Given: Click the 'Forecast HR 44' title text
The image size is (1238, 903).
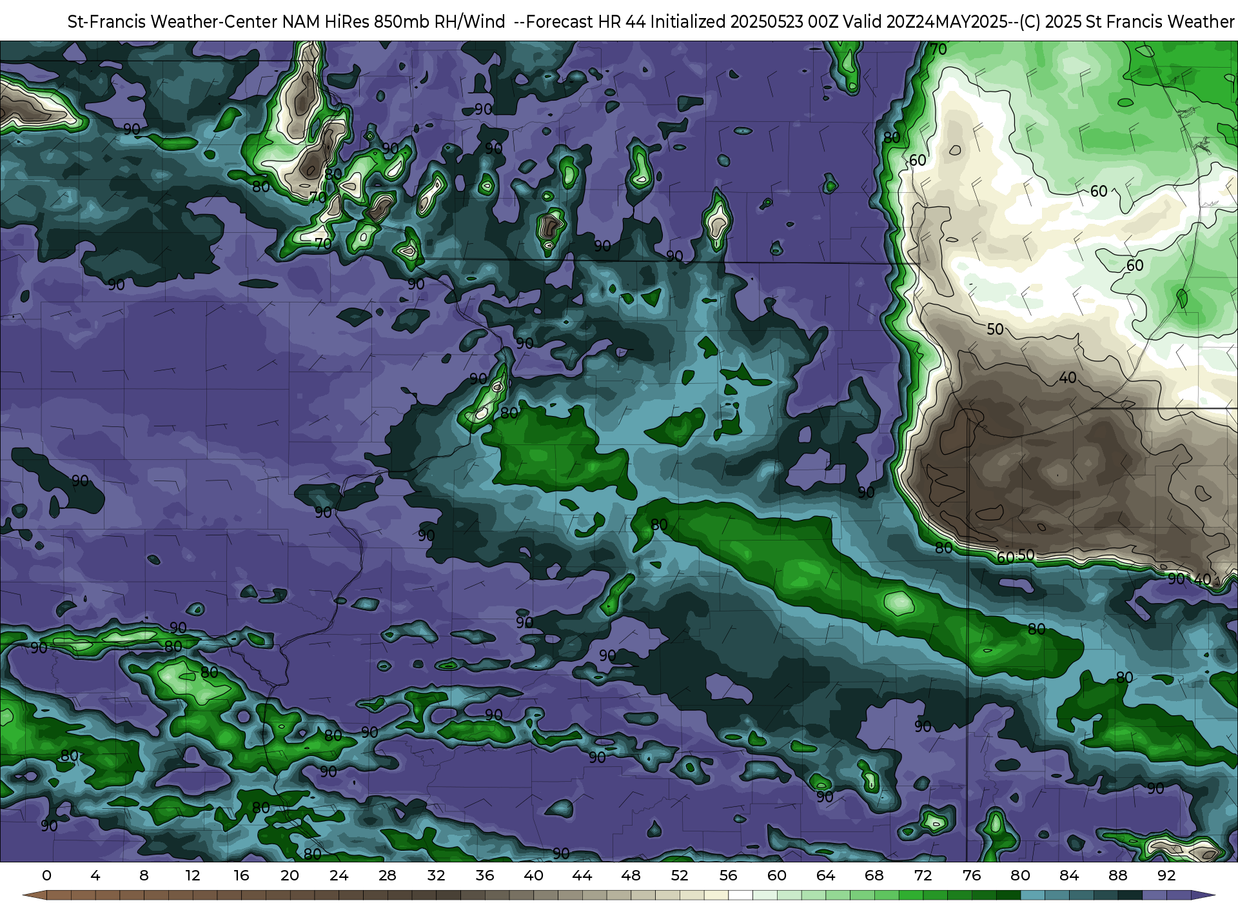Looking at the screenshot, I should pyautogui.click(x=586, y=22).
